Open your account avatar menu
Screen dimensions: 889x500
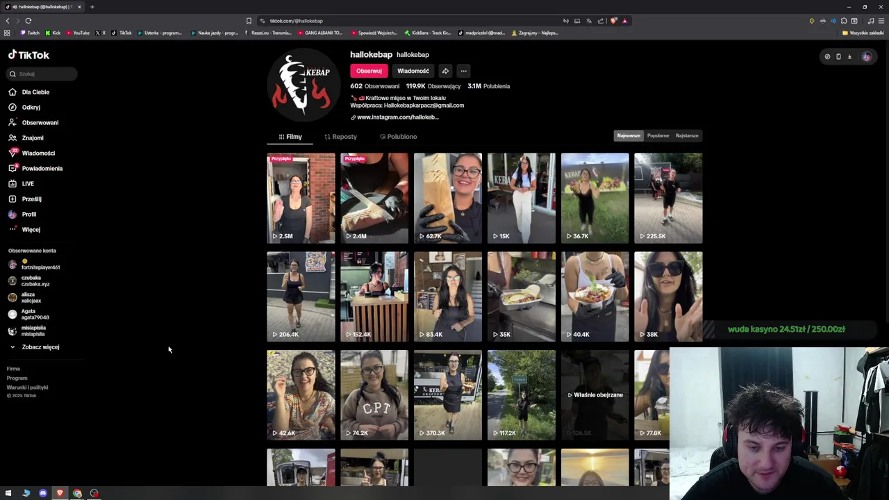[866, 57]
